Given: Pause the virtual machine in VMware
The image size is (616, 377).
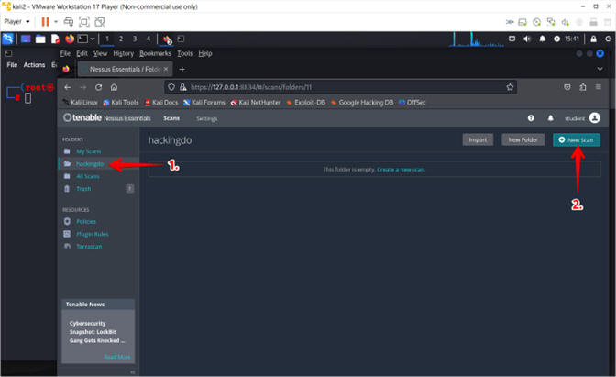Looking at the screenshot, I should [45, 22].
